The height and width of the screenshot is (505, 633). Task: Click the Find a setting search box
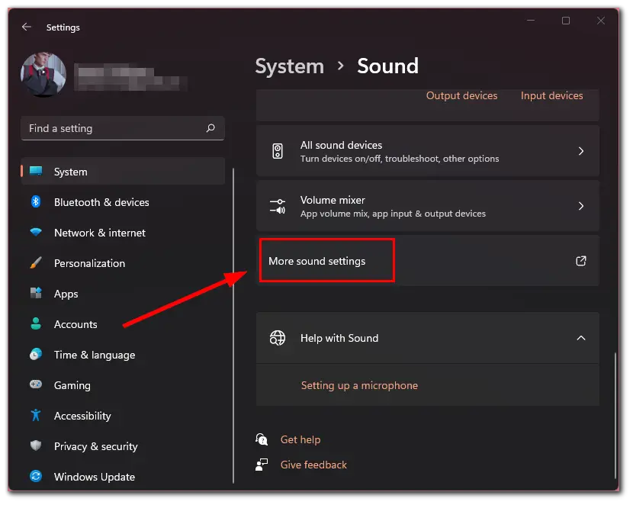[123, 128]
